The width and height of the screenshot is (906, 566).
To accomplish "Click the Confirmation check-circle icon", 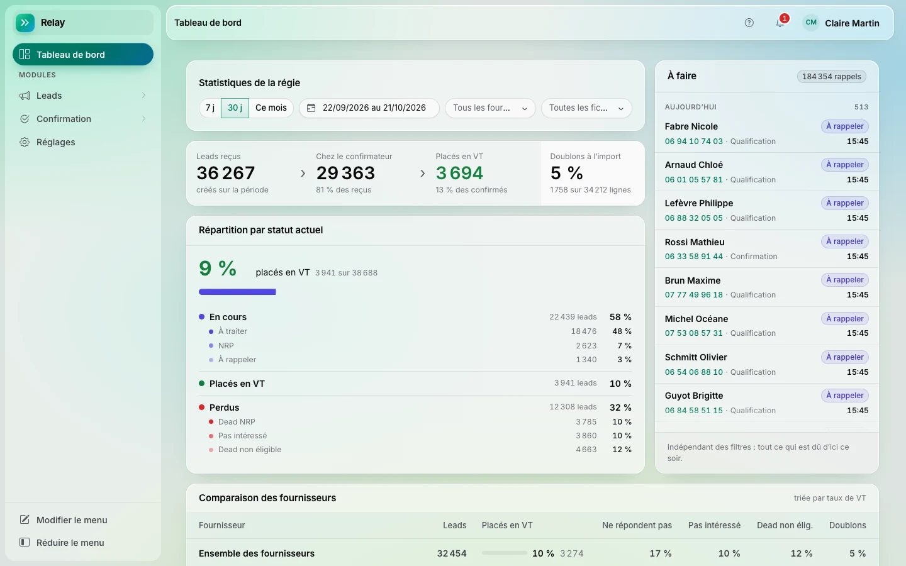I will point(25,119).
